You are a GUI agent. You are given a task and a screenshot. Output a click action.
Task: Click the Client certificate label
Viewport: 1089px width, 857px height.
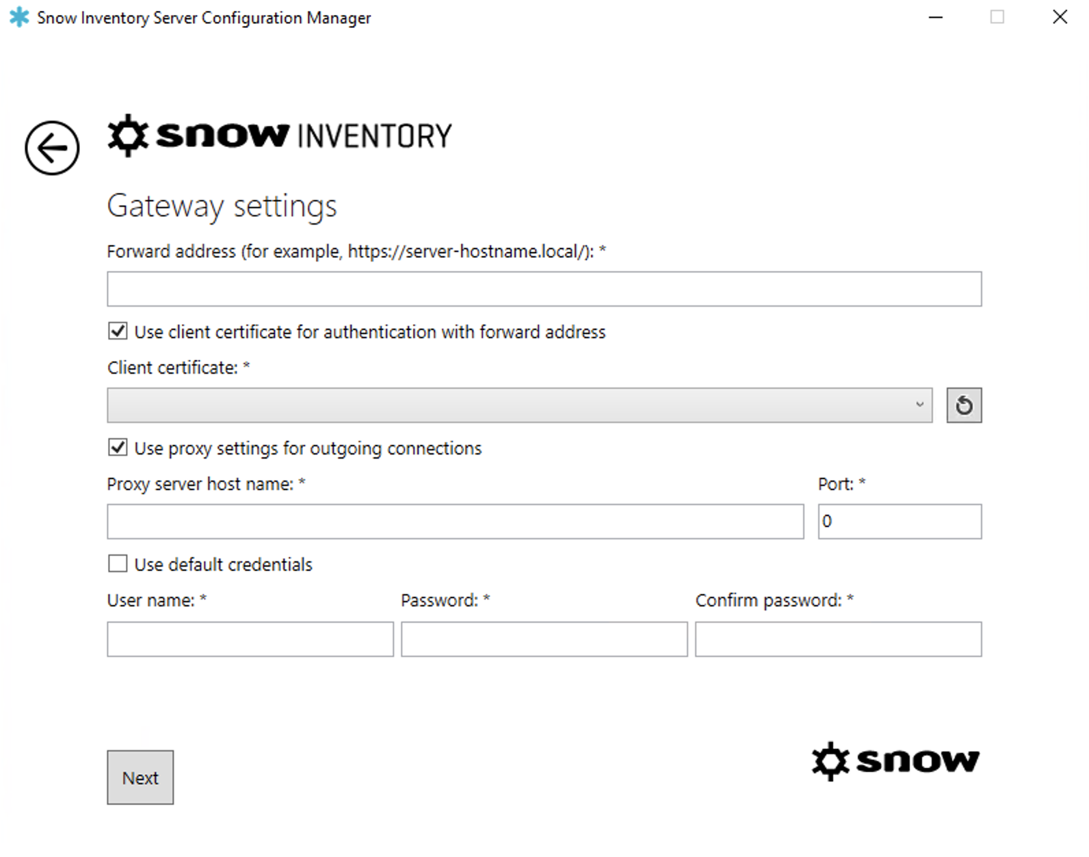pos(179,368)
